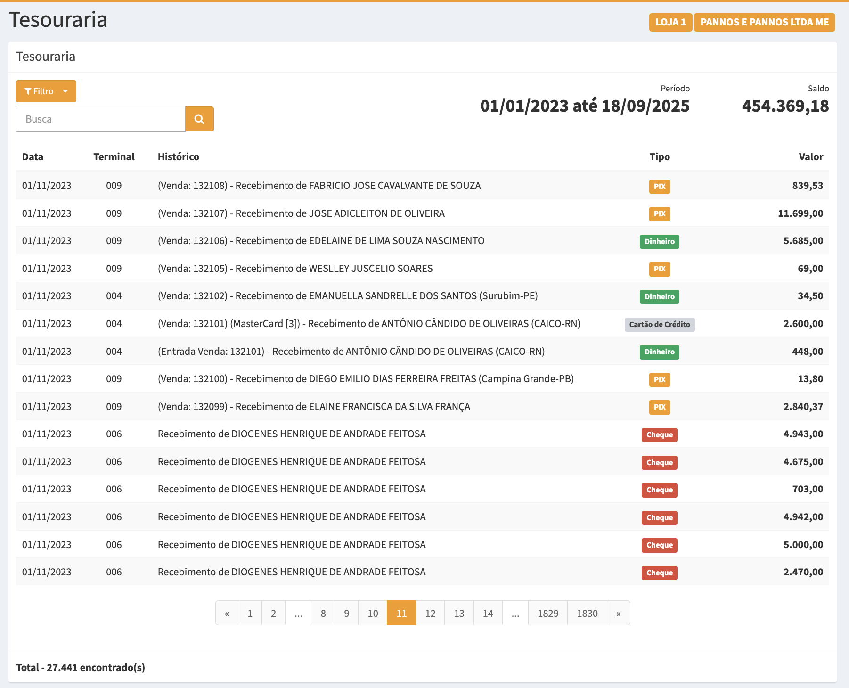Click Cheque badge on the 4.943,00 row

[x=659, y=434]
